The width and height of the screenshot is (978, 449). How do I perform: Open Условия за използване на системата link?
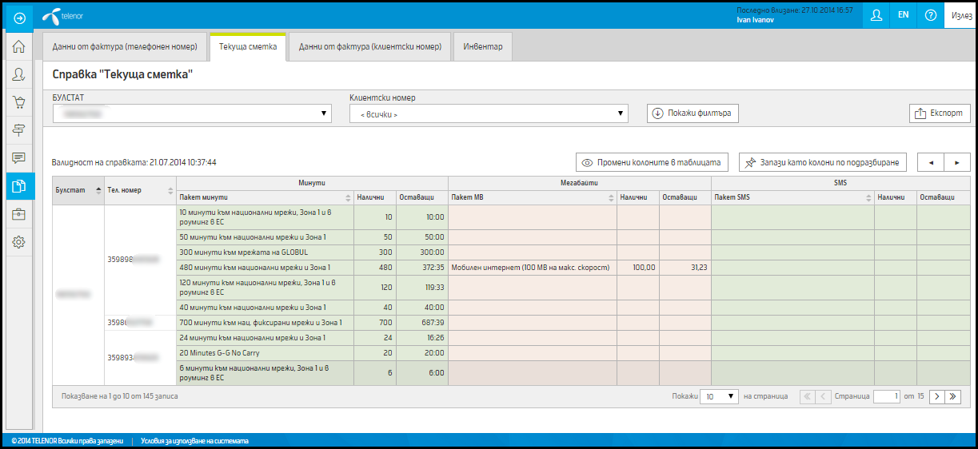(x=195, y=440)
